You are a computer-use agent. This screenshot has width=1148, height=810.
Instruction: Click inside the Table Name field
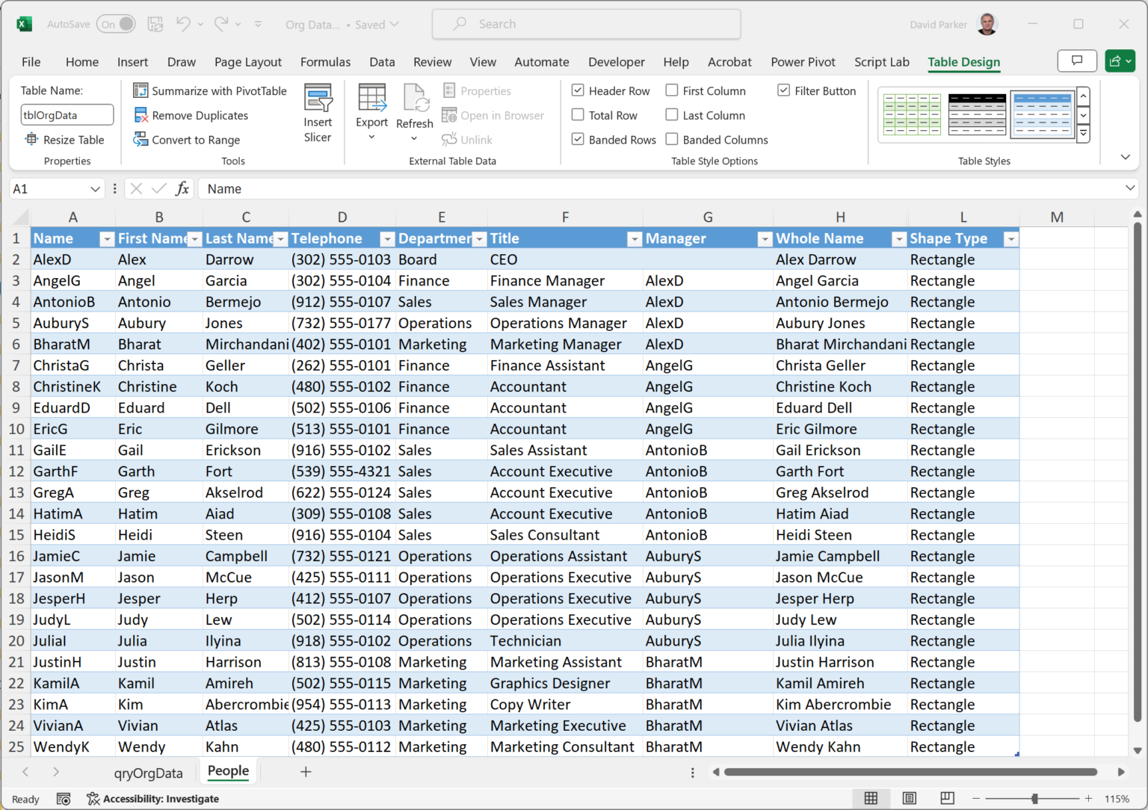coord(67,114)
